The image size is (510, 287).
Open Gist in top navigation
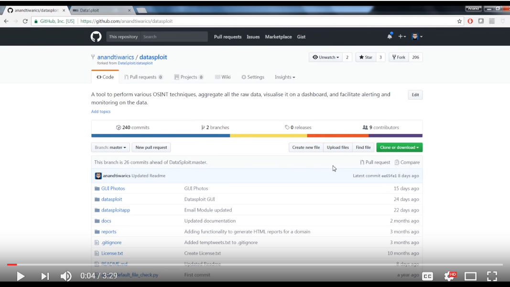tap(301, 37)
